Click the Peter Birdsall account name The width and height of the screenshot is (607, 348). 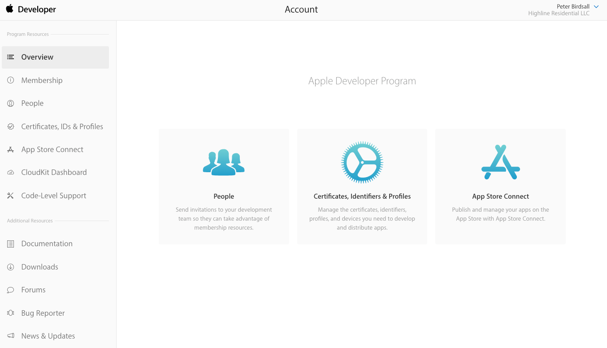(x=573, y=7)
